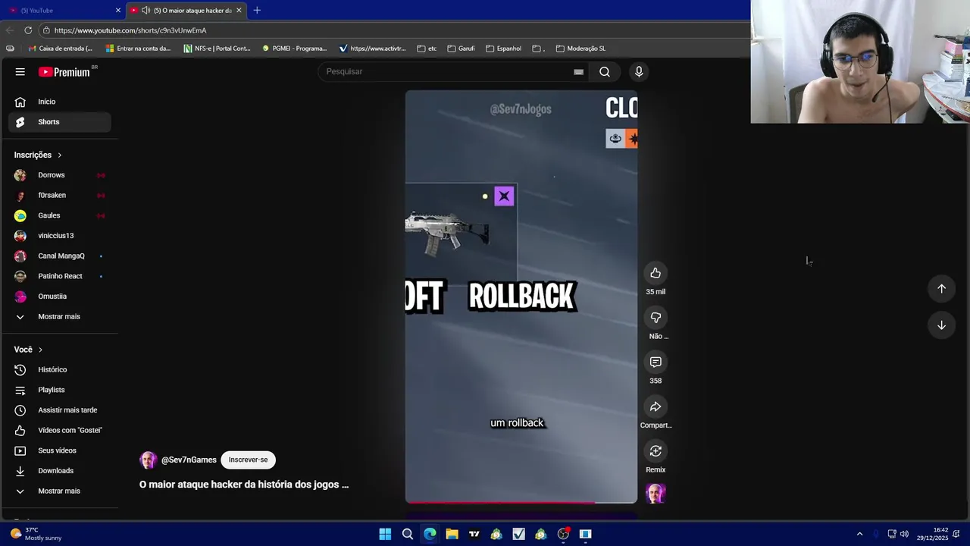Open volume control in system tray
Screen dimensions: 970x546
pyautogui.click(x=904, y=534)
